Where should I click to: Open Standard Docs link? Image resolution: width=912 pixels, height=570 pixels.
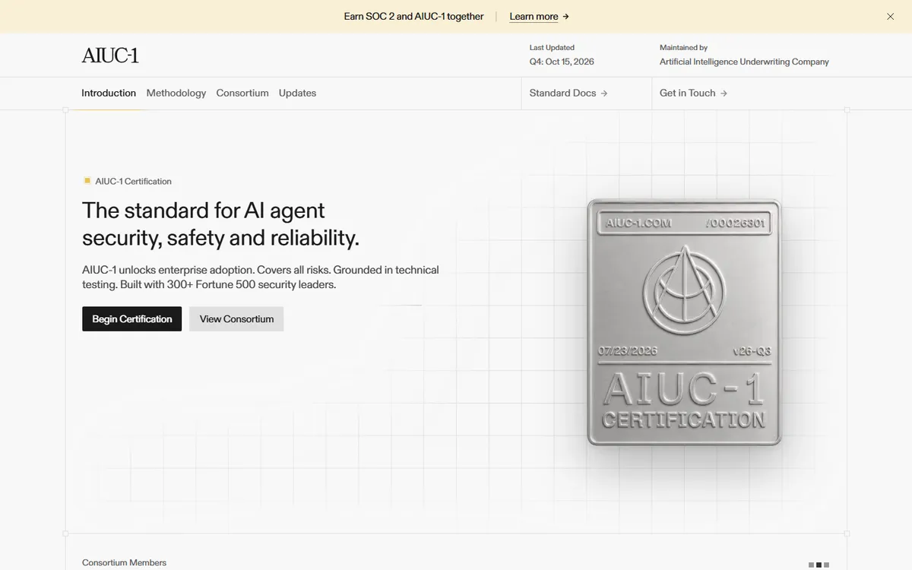coord(568,93)
